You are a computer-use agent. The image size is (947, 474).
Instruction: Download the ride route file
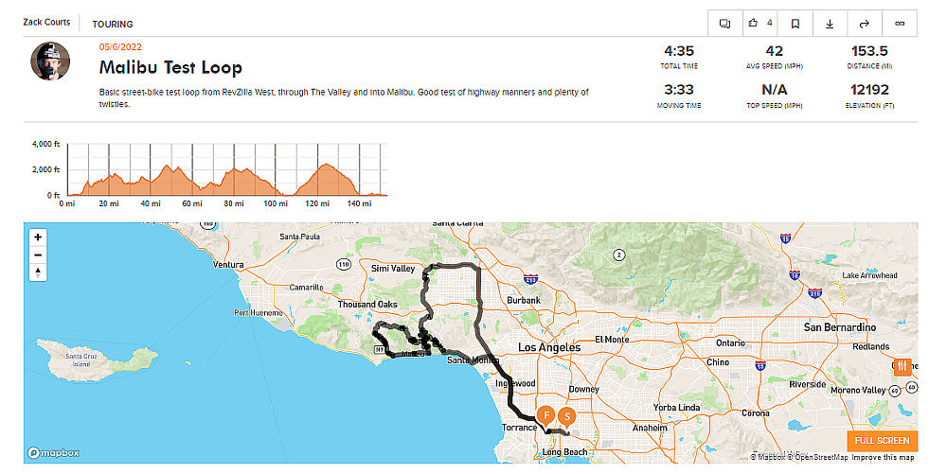830,24
